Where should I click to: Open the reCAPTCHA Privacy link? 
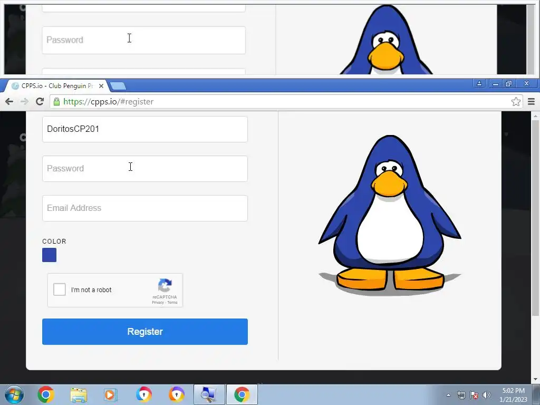click(x=158, y=303)
